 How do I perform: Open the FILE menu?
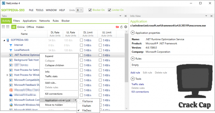pyautogui.click(x=31, y=10)
